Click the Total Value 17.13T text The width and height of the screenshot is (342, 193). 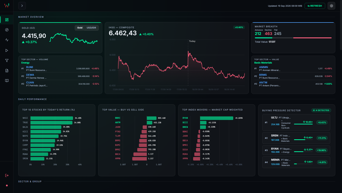pyautogui.click(x=265, y=42)
